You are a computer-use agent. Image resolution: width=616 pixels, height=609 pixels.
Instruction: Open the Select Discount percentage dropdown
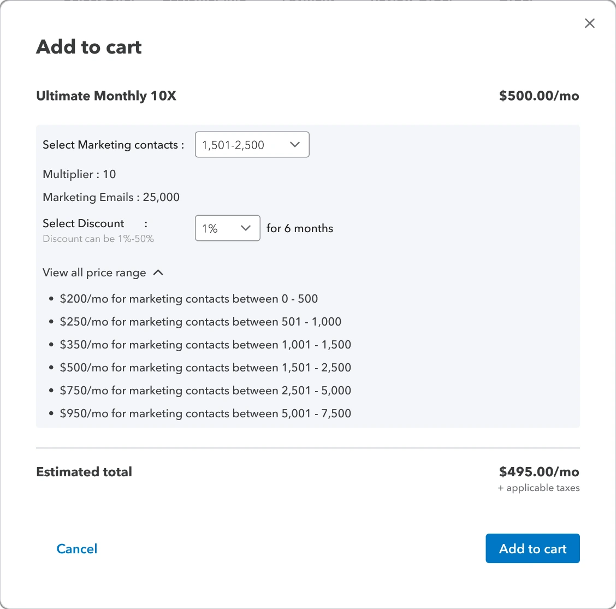(x=228, y=228)
